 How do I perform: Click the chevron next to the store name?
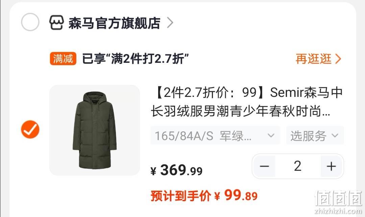click(x=170, y=23)
